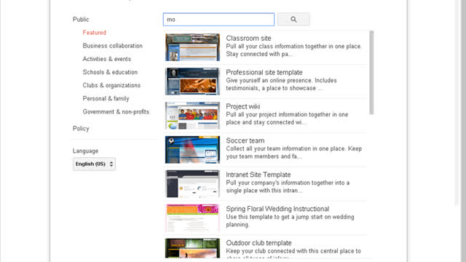466x262 pixels.
Task: Select the Soccer team title
Action: pos(245,140)
